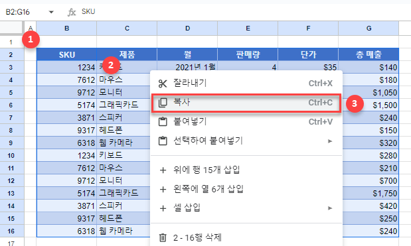411x246 pixels.
Task: Click 3871 cell in row 14
Action: point(66,206)
